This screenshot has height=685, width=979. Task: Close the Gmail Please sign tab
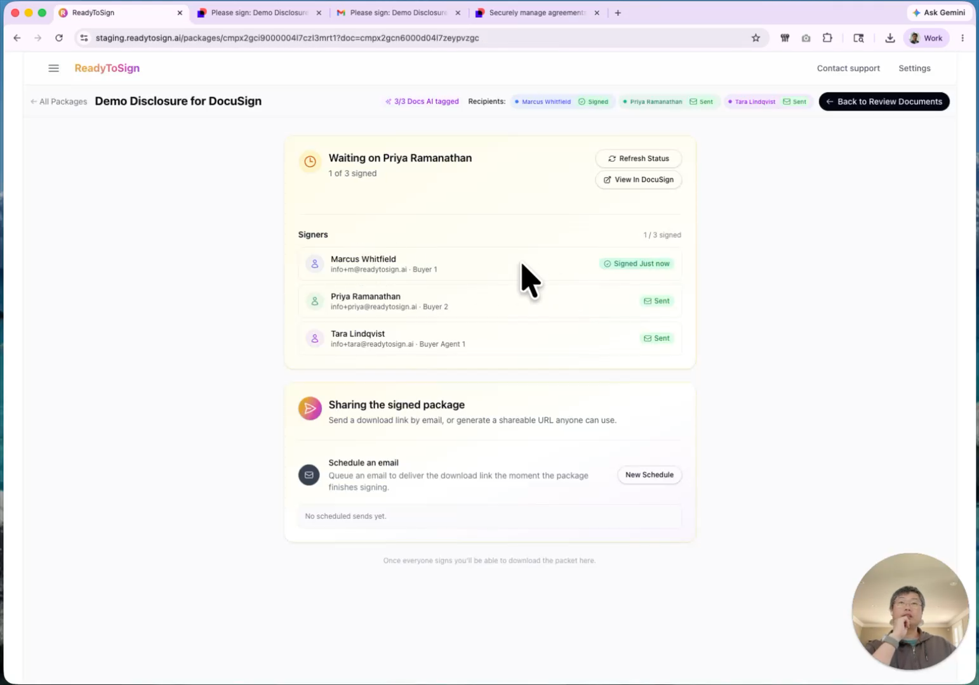coord(458,13)
